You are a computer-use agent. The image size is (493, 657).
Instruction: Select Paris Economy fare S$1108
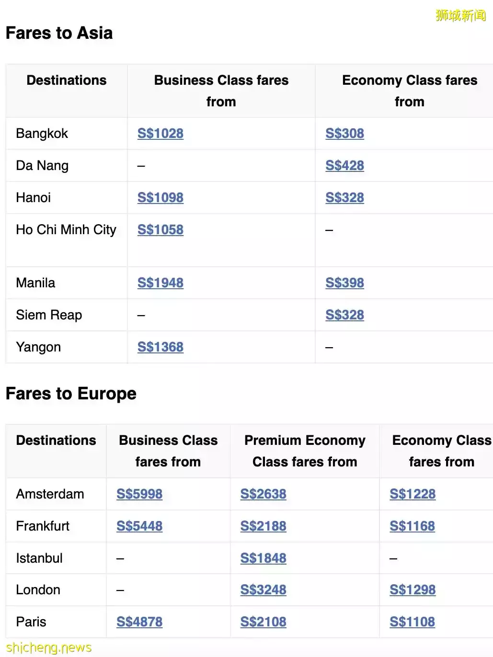tap(412, 622)
